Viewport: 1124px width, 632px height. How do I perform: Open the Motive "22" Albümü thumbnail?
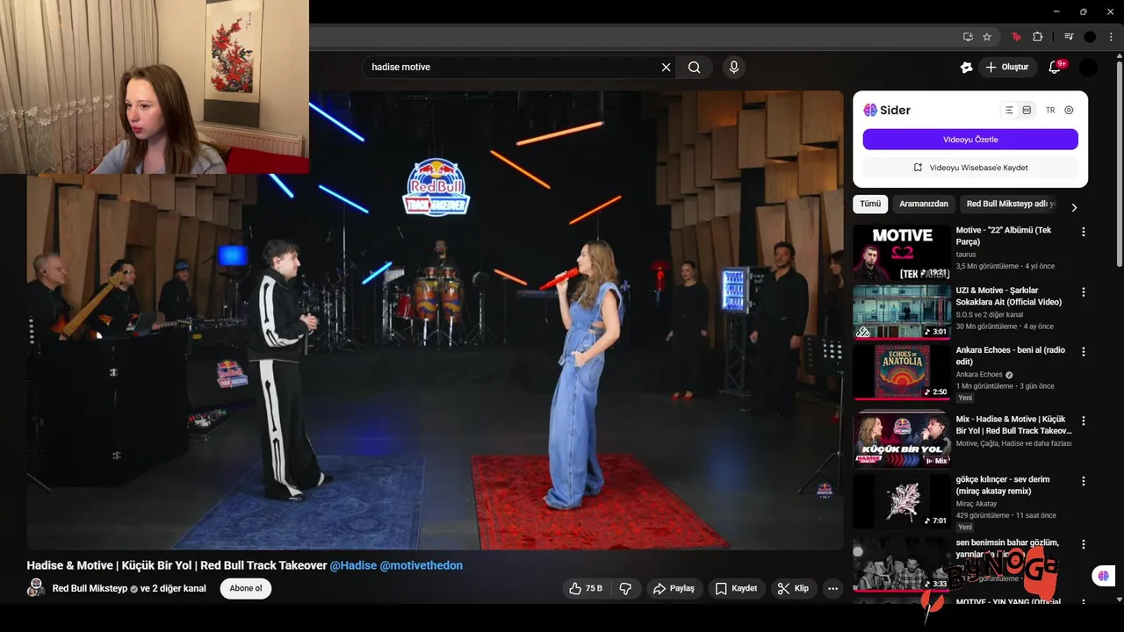(x=902, y=252)
